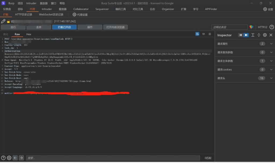Switch to the 美化 view tab
The width and height of the screenshot is (275, 163).
coord(6,34)
